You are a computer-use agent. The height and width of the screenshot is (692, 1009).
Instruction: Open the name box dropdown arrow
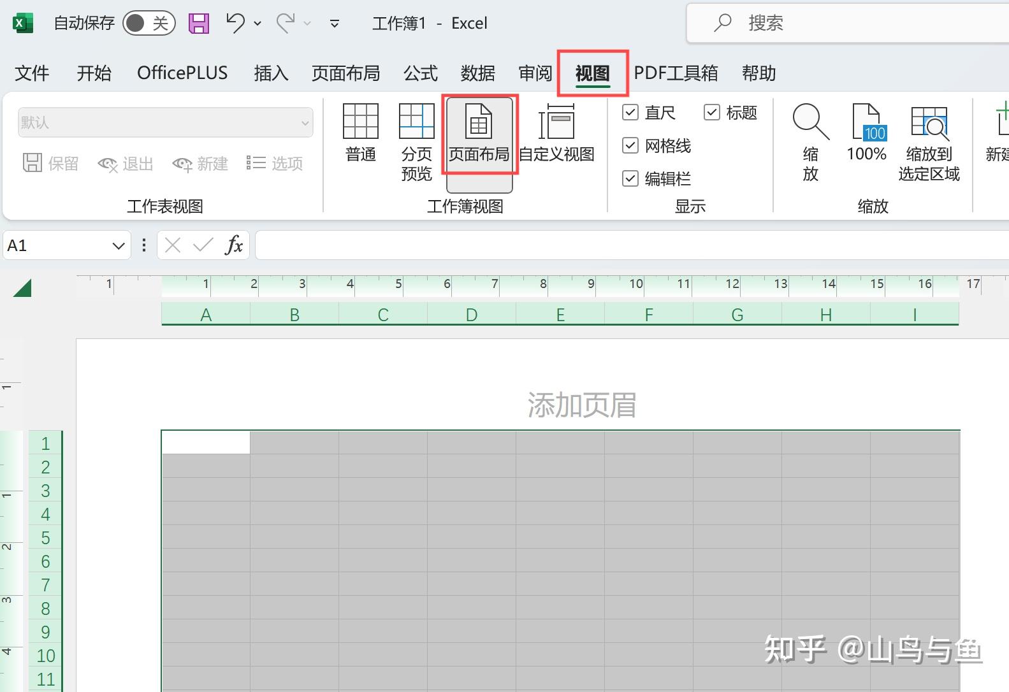(x=119, y=246)
